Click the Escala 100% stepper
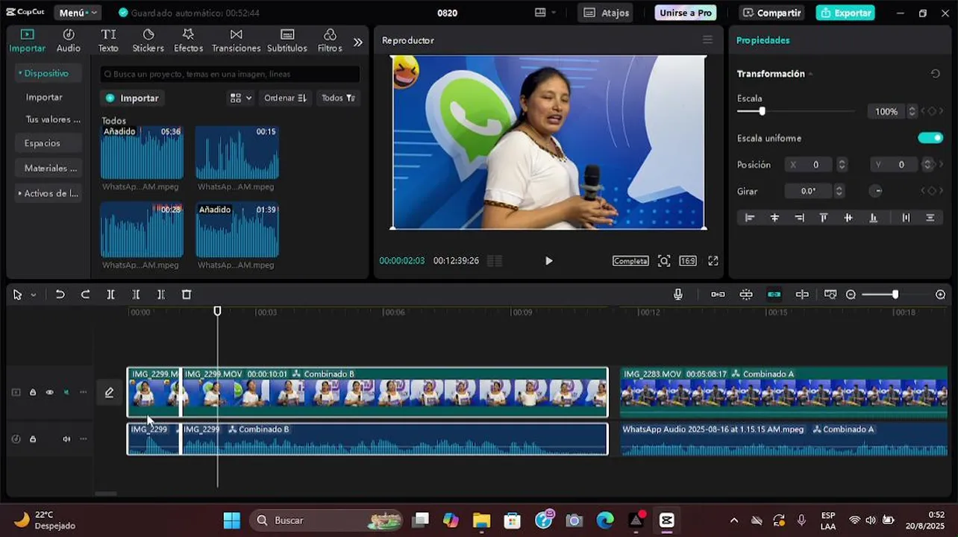 click(x=911, y=111)
